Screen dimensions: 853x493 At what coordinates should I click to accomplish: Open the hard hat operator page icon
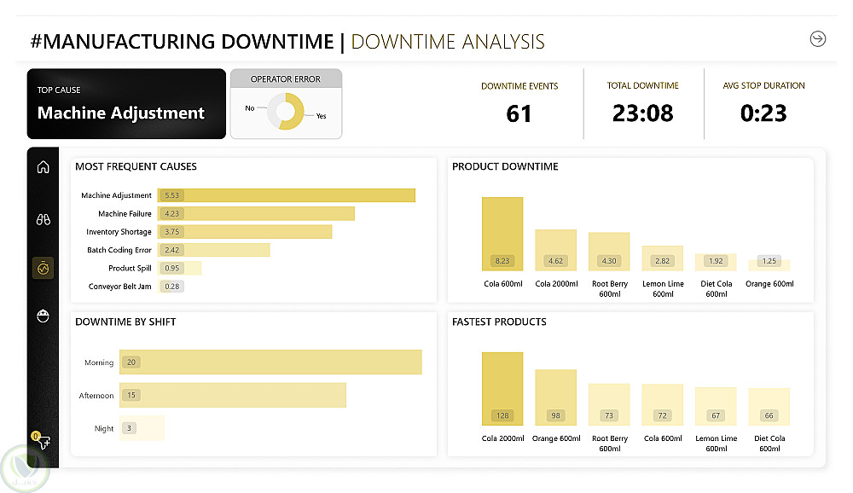43,316
